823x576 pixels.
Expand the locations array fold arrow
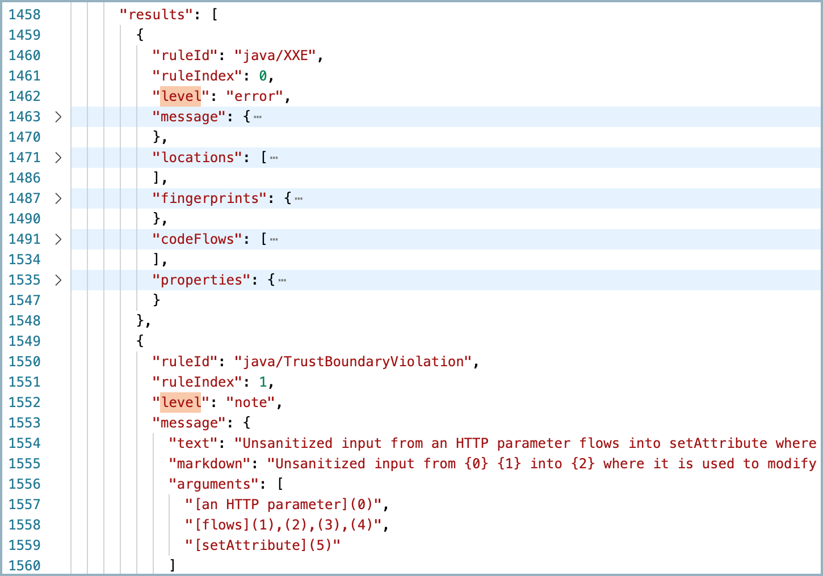coord(57,158)
